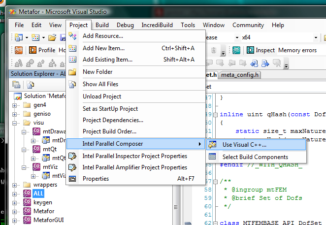Open the Debug menu
Viewport: 326px width, 225px height.
pyautogui.click(x=125, y=25)
